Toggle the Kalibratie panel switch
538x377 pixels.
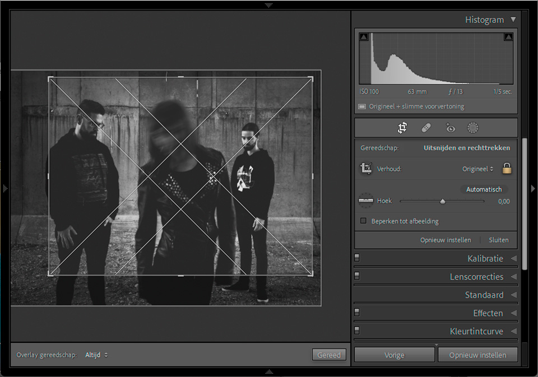pyautogui.click(x=357, y=258)
